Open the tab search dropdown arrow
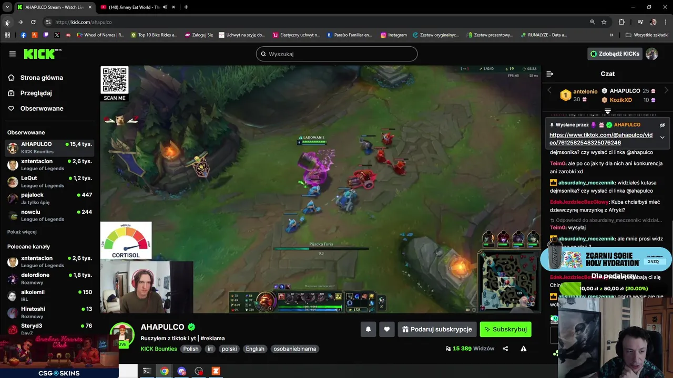The image size is (673, 378). pyautogui.click(x=7, y=7)
